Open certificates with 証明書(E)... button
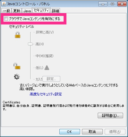Viewport: 128px width, 137px height. 110,115
